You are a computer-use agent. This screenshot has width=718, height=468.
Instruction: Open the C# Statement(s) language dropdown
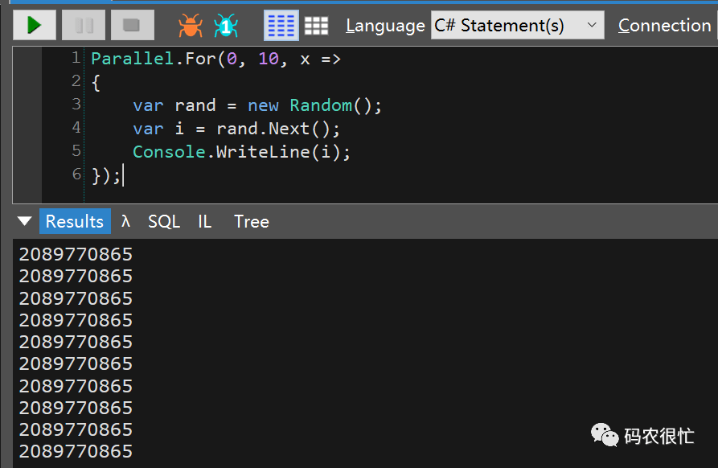[x=515, y=25]
